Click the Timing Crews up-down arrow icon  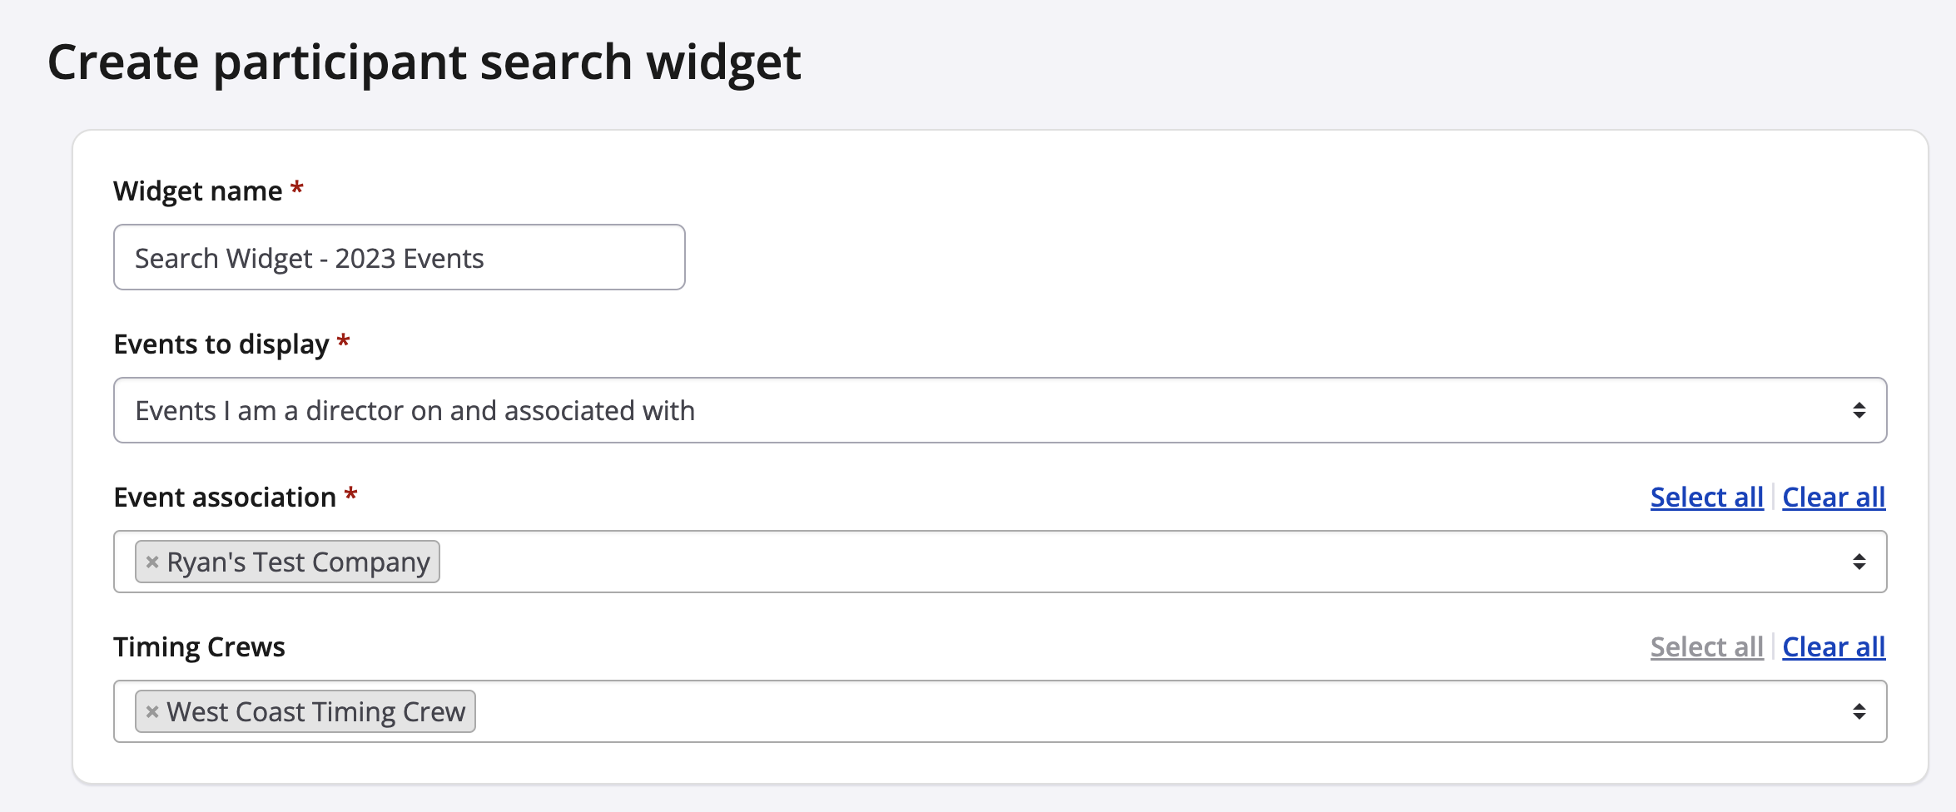click(1859, 711)
